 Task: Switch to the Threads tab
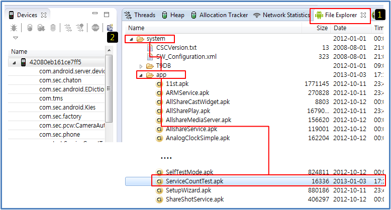point(140,15)
